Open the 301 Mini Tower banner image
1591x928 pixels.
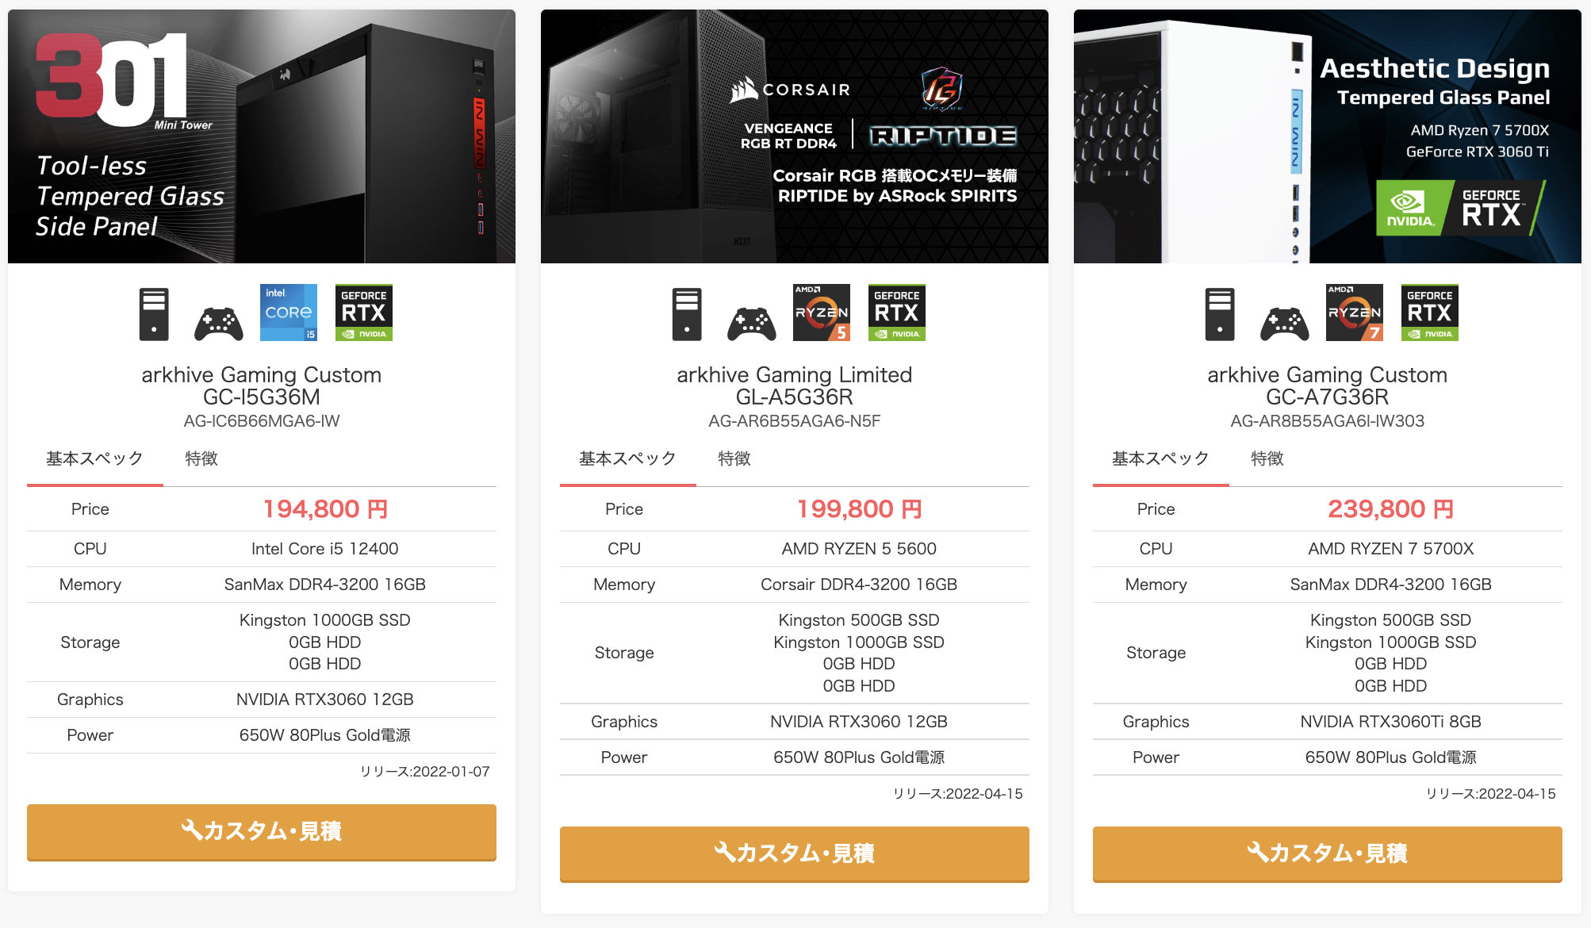pyautogui.click(x=262, y=136)
